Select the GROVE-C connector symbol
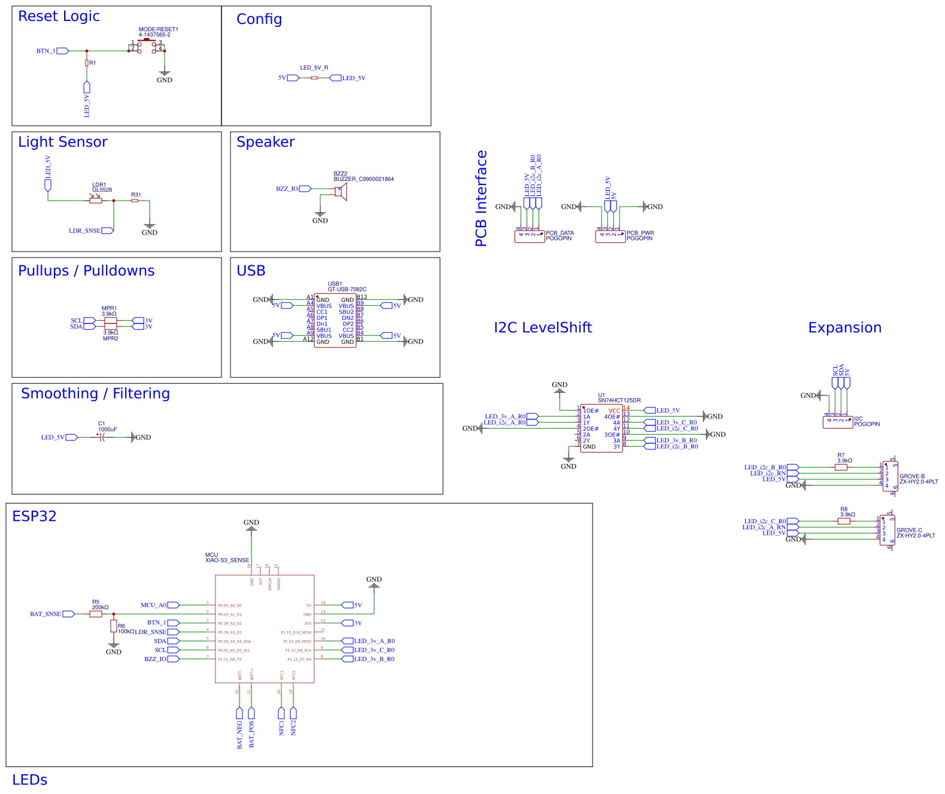 pos(887,531)
